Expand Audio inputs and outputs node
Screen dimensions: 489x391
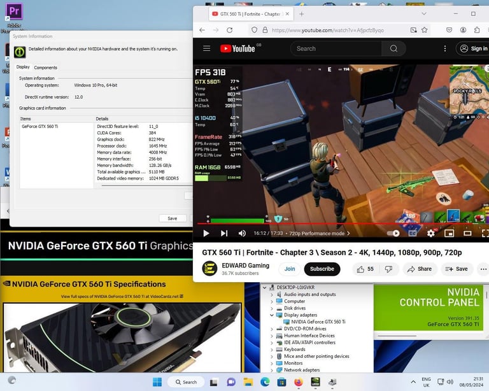272,295
